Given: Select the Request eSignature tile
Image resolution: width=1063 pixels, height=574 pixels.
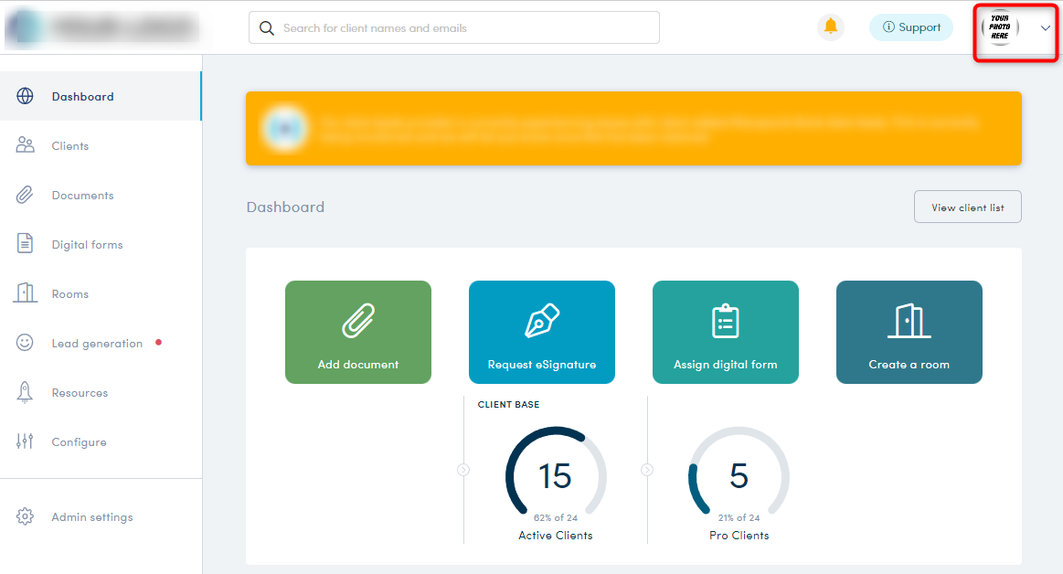Looking at the screenshot, I should click(x=542, y=332).
